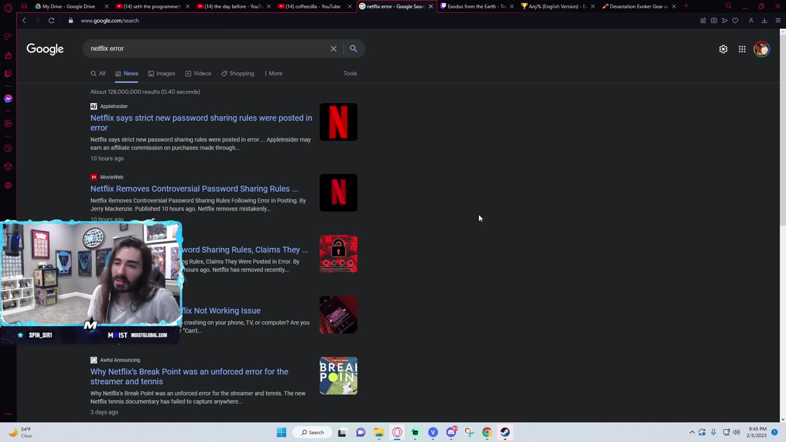The height and width of the screenshot is (442, 786).
Task: Go back with the browser back arrow
Action: point(24,20)
